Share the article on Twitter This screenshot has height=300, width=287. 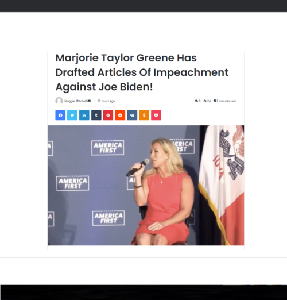tap(72, 115)
